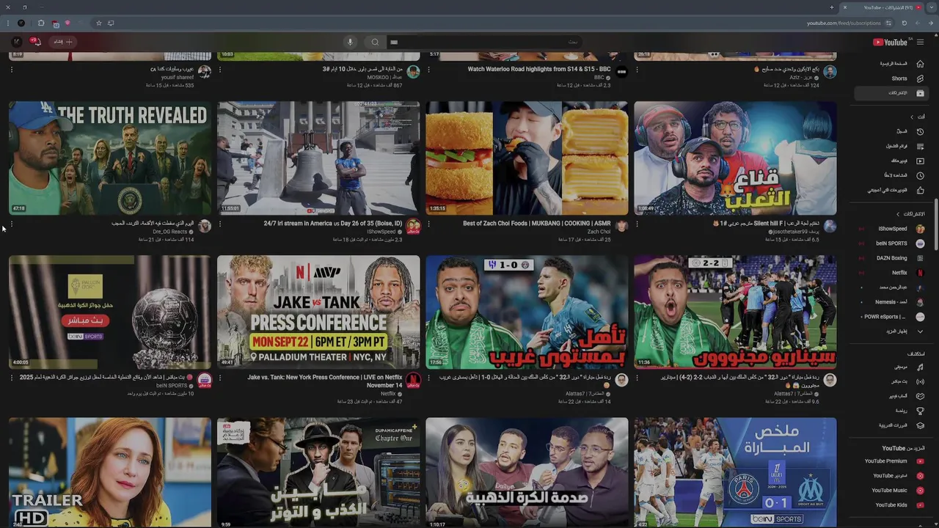Open the account avatar menu in YouTube header

pos(16,42)
